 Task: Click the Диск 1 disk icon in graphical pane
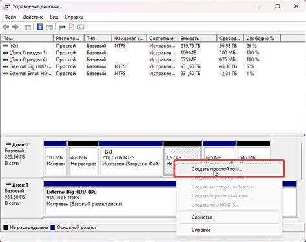(x=8, y=185)
